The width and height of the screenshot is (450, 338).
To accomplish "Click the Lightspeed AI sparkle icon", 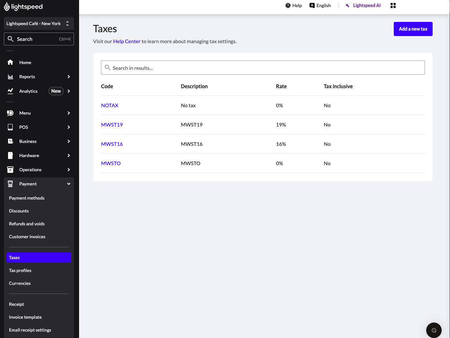I will click(347, 5).
